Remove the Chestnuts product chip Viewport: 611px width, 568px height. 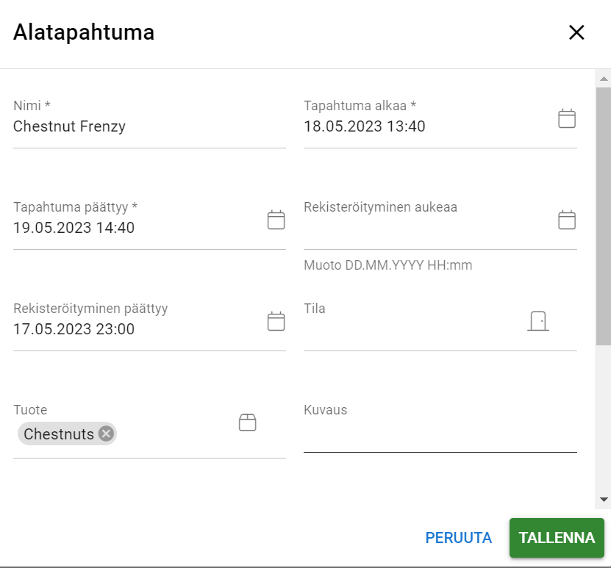104,434
